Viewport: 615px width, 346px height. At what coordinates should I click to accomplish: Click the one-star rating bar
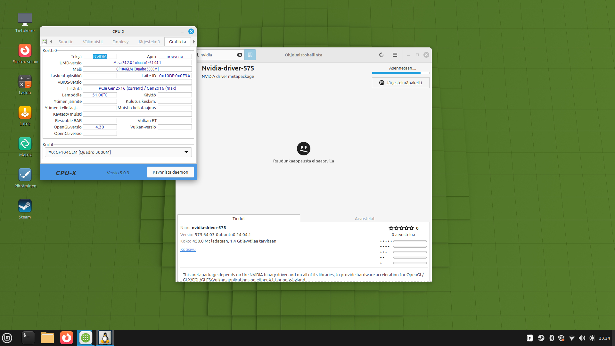[x=410, y=263]
